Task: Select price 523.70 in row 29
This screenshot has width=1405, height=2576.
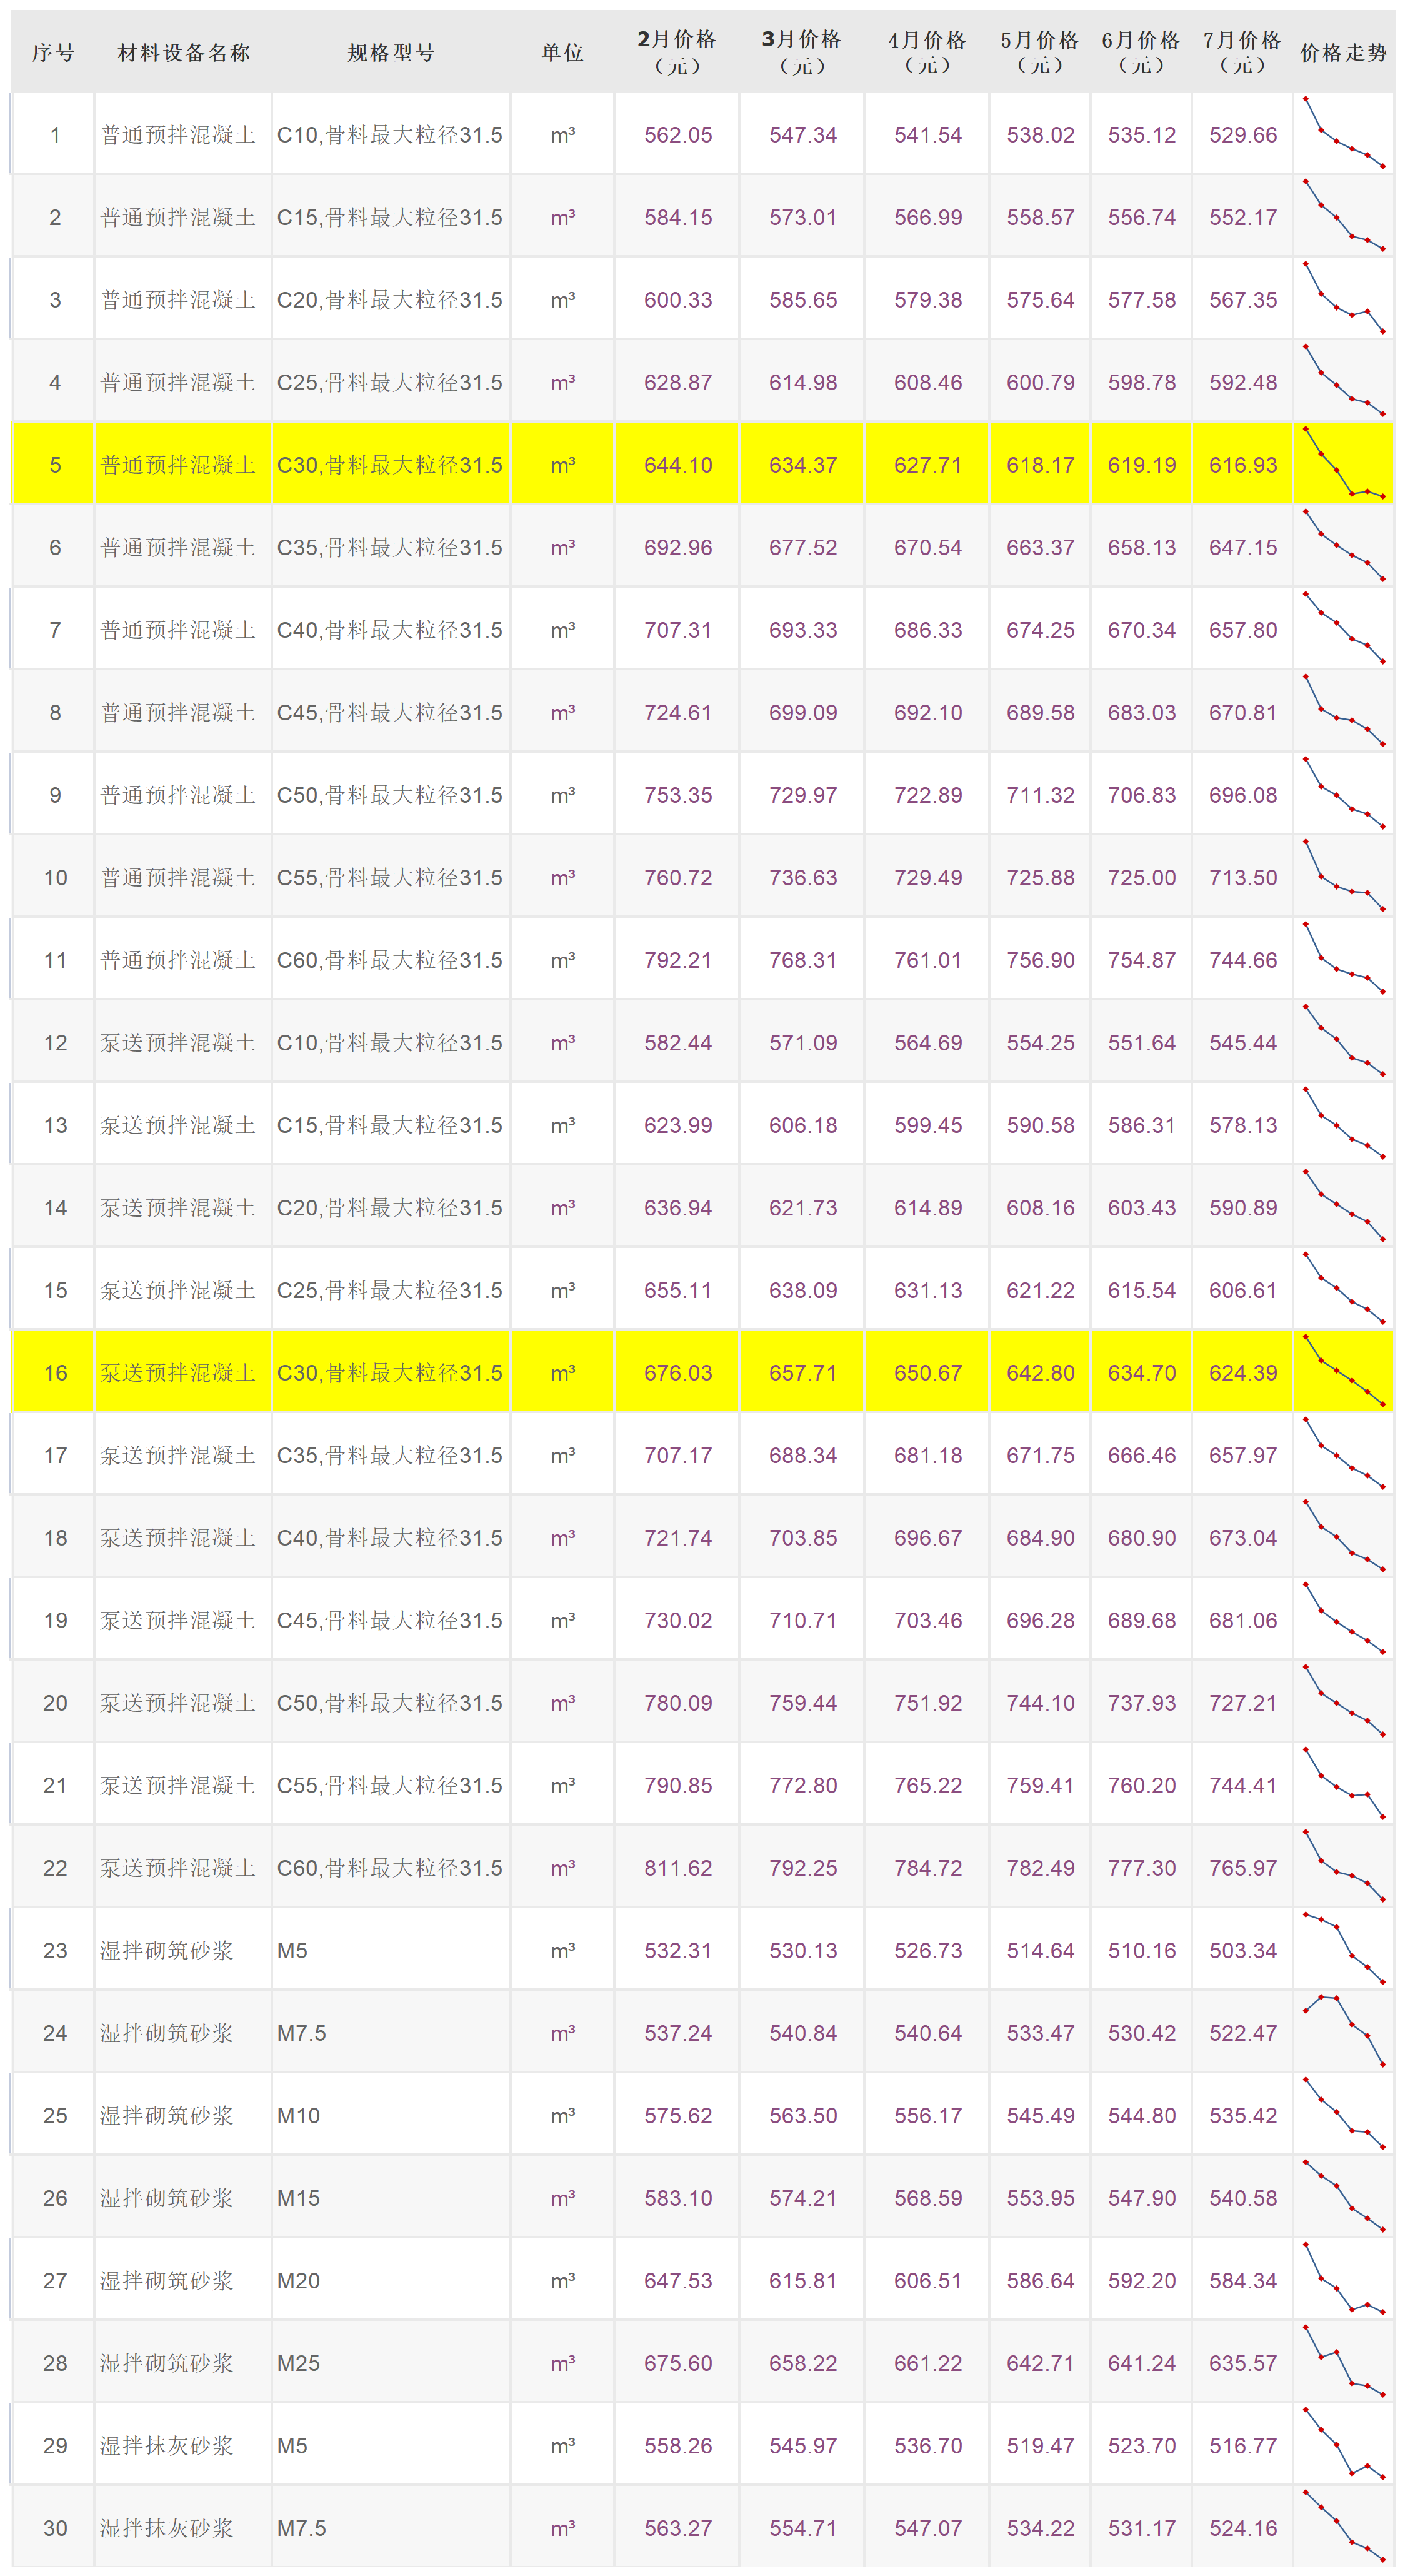Action: click(x=1142, y=2446)
